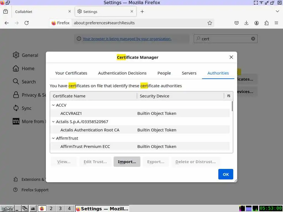The image size is (283, 212).
Task: Switch to workspace 3 in taskbar
Action: pos(60,208)
